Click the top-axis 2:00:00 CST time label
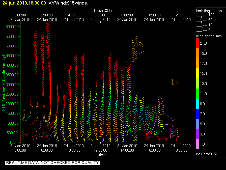Screen dimensions: 226x170 (x=47, y=15)
